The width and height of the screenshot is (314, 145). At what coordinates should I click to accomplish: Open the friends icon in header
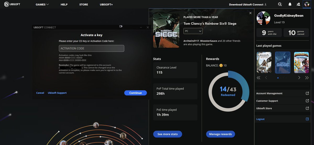coord(298,4)
